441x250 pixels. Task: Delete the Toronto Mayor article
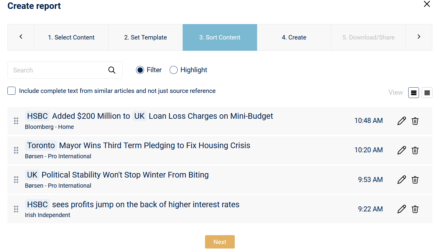pyautogui.click(x=415, y=150)
